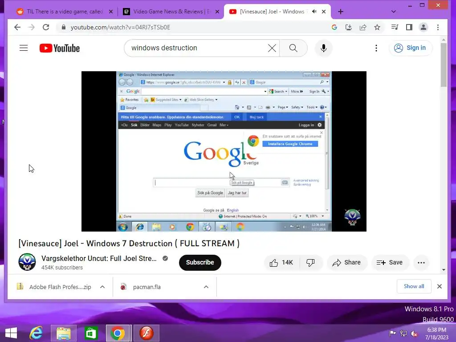Close the Reddit TIL tab
The height and width of the screenshot is (342, 456).
coord(111,12)
